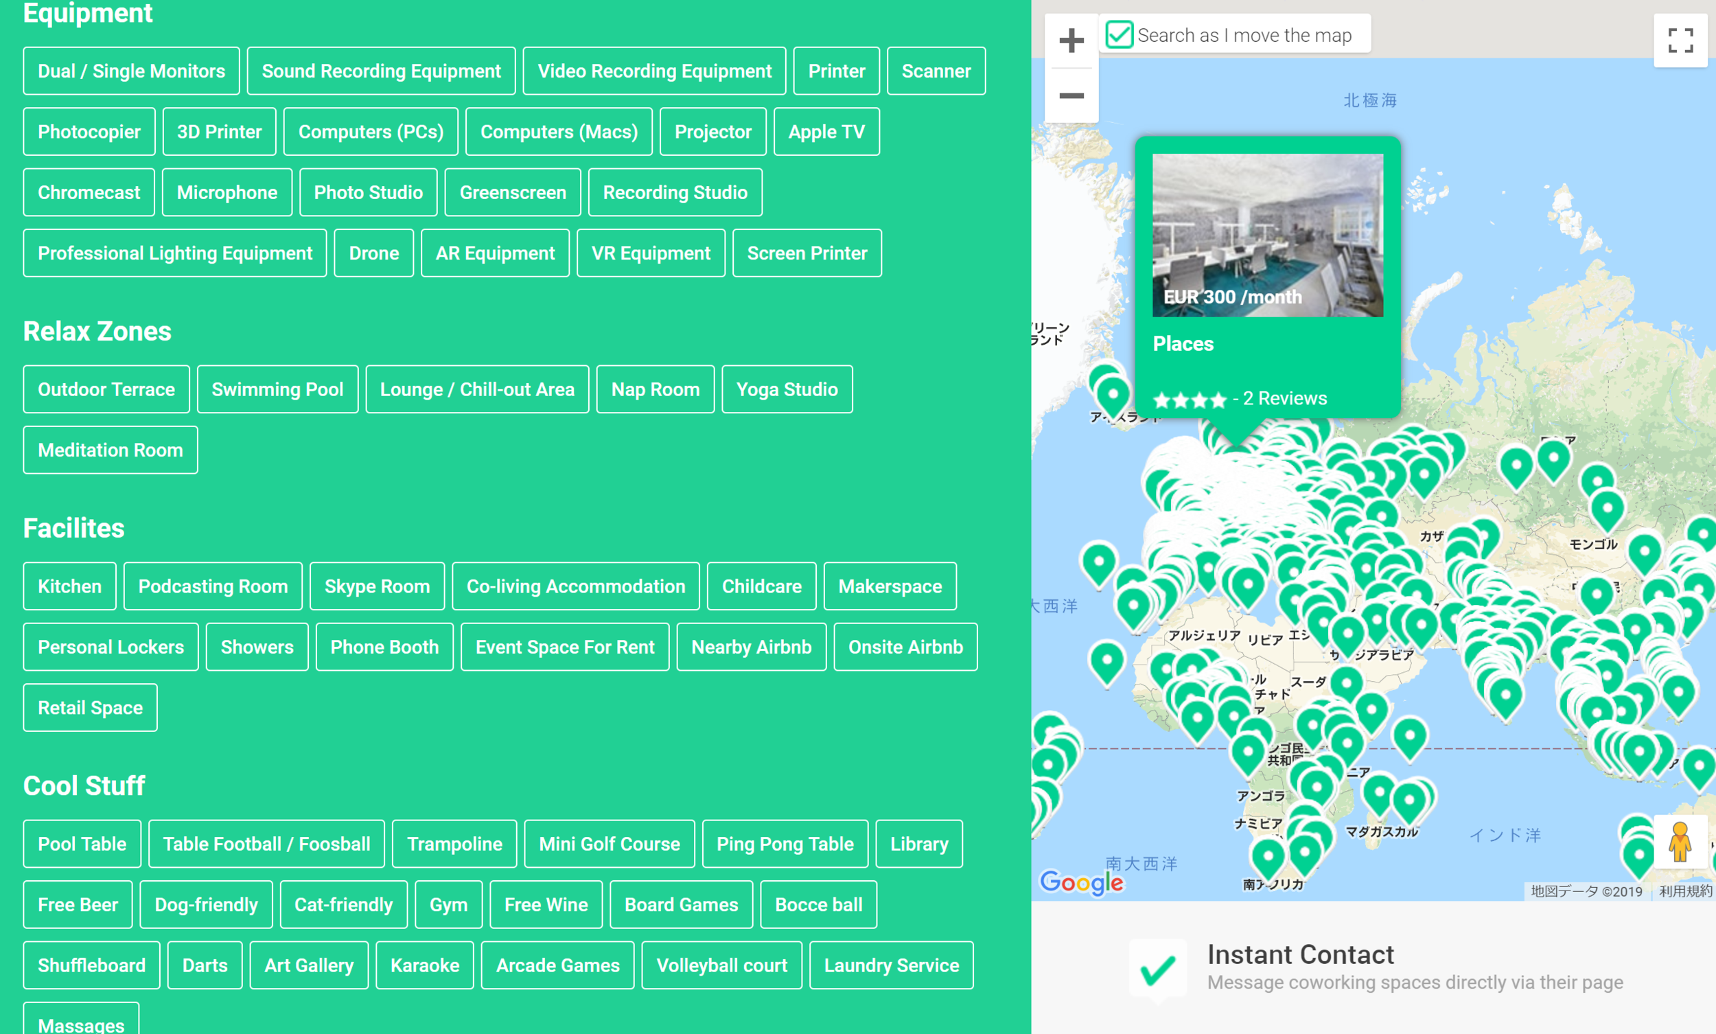Select the Podcasting Room facility filter

tap(213, 586)
